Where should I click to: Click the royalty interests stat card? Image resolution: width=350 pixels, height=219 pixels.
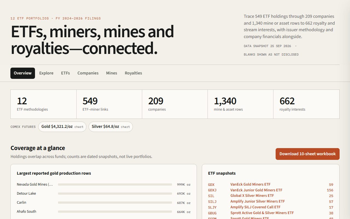[x=306, y=104]
